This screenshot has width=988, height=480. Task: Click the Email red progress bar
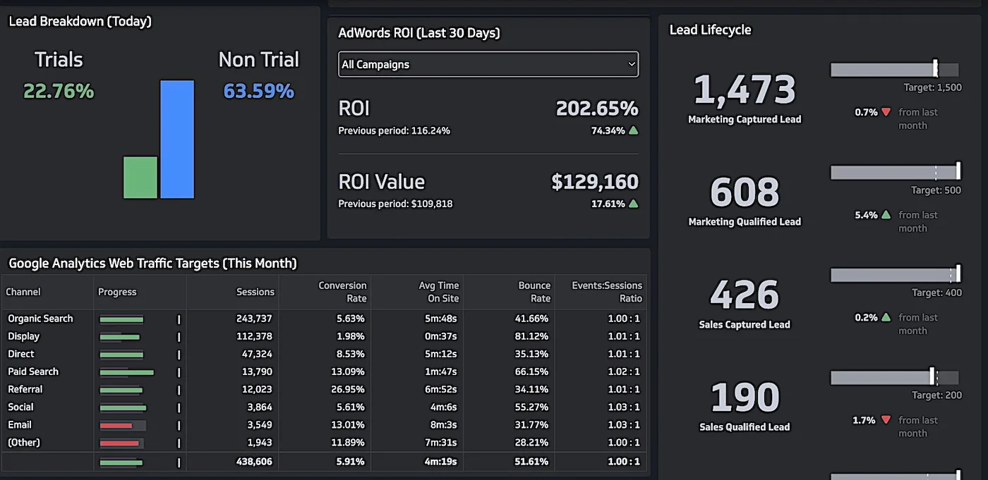116,426
